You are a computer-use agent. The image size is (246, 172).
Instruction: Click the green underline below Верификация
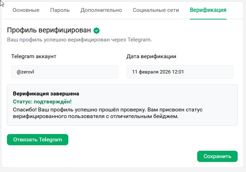pyautogui.click(x=208, y=19)
